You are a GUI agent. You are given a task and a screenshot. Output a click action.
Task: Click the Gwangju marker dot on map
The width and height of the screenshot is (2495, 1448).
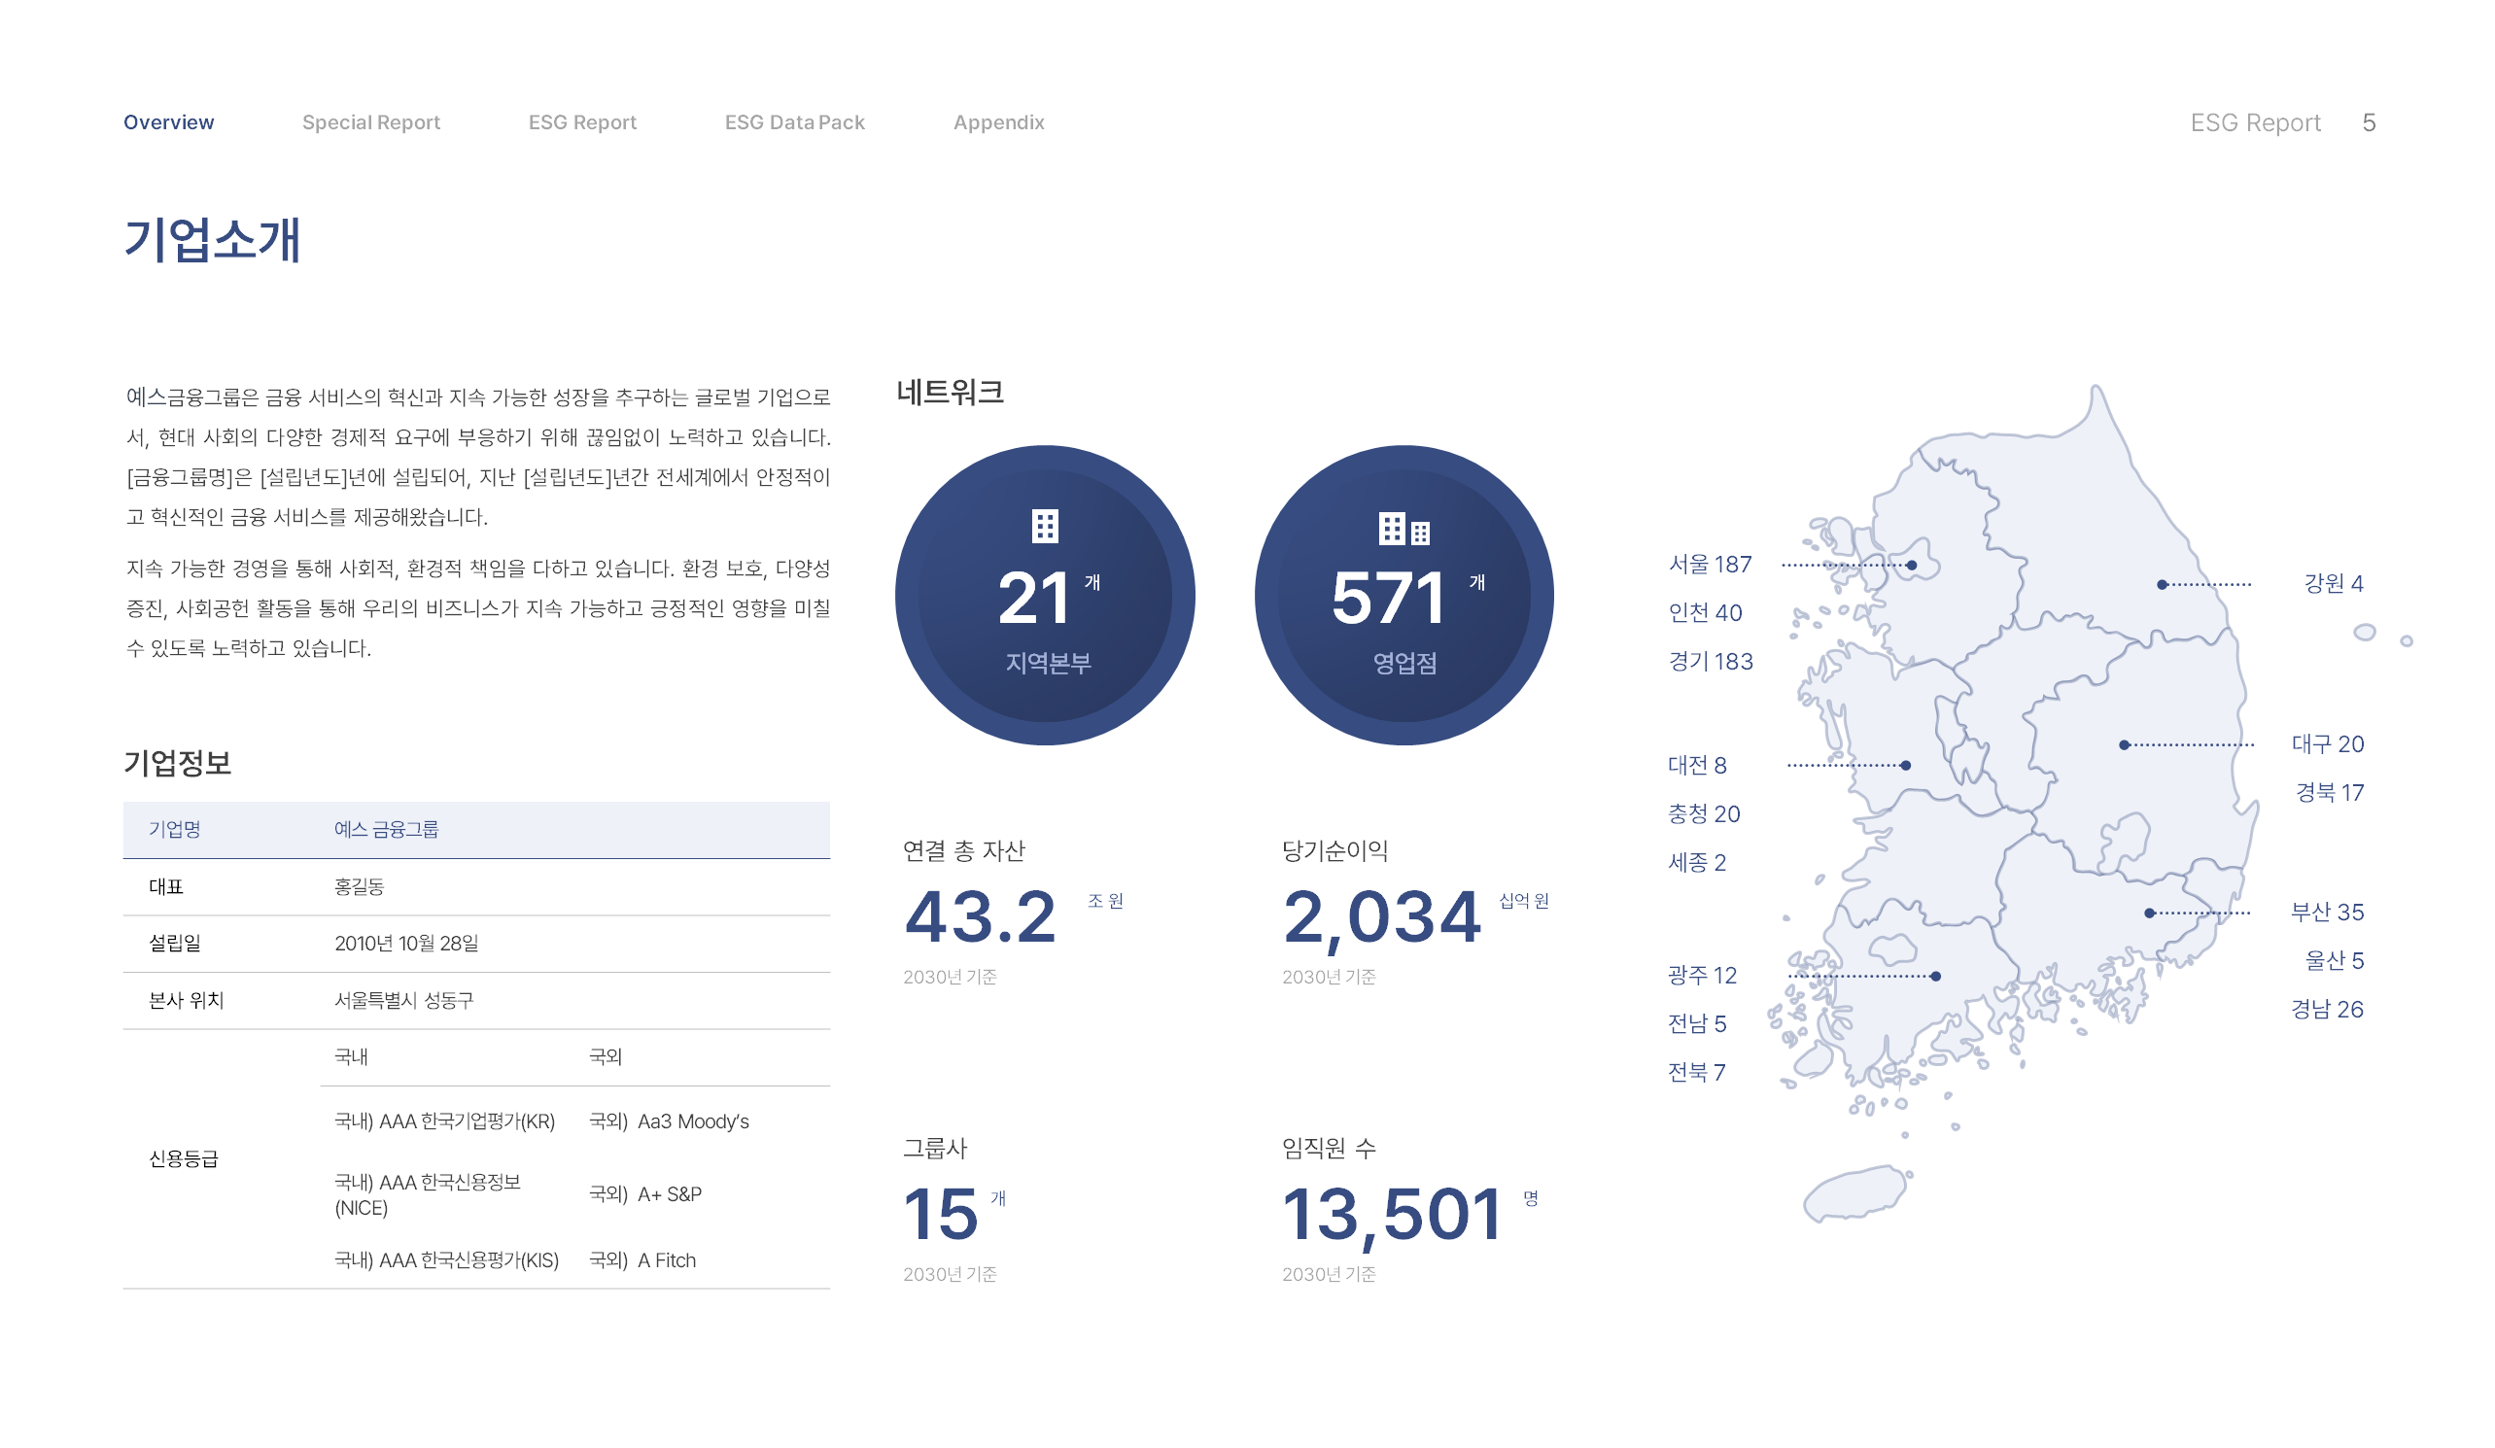[x=1935, y=977]
